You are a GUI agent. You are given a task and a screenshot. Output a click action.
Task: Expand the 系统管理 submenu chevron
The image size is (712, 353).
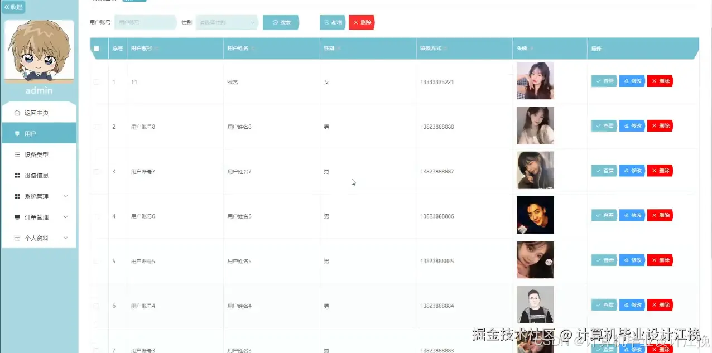point(66,196)
